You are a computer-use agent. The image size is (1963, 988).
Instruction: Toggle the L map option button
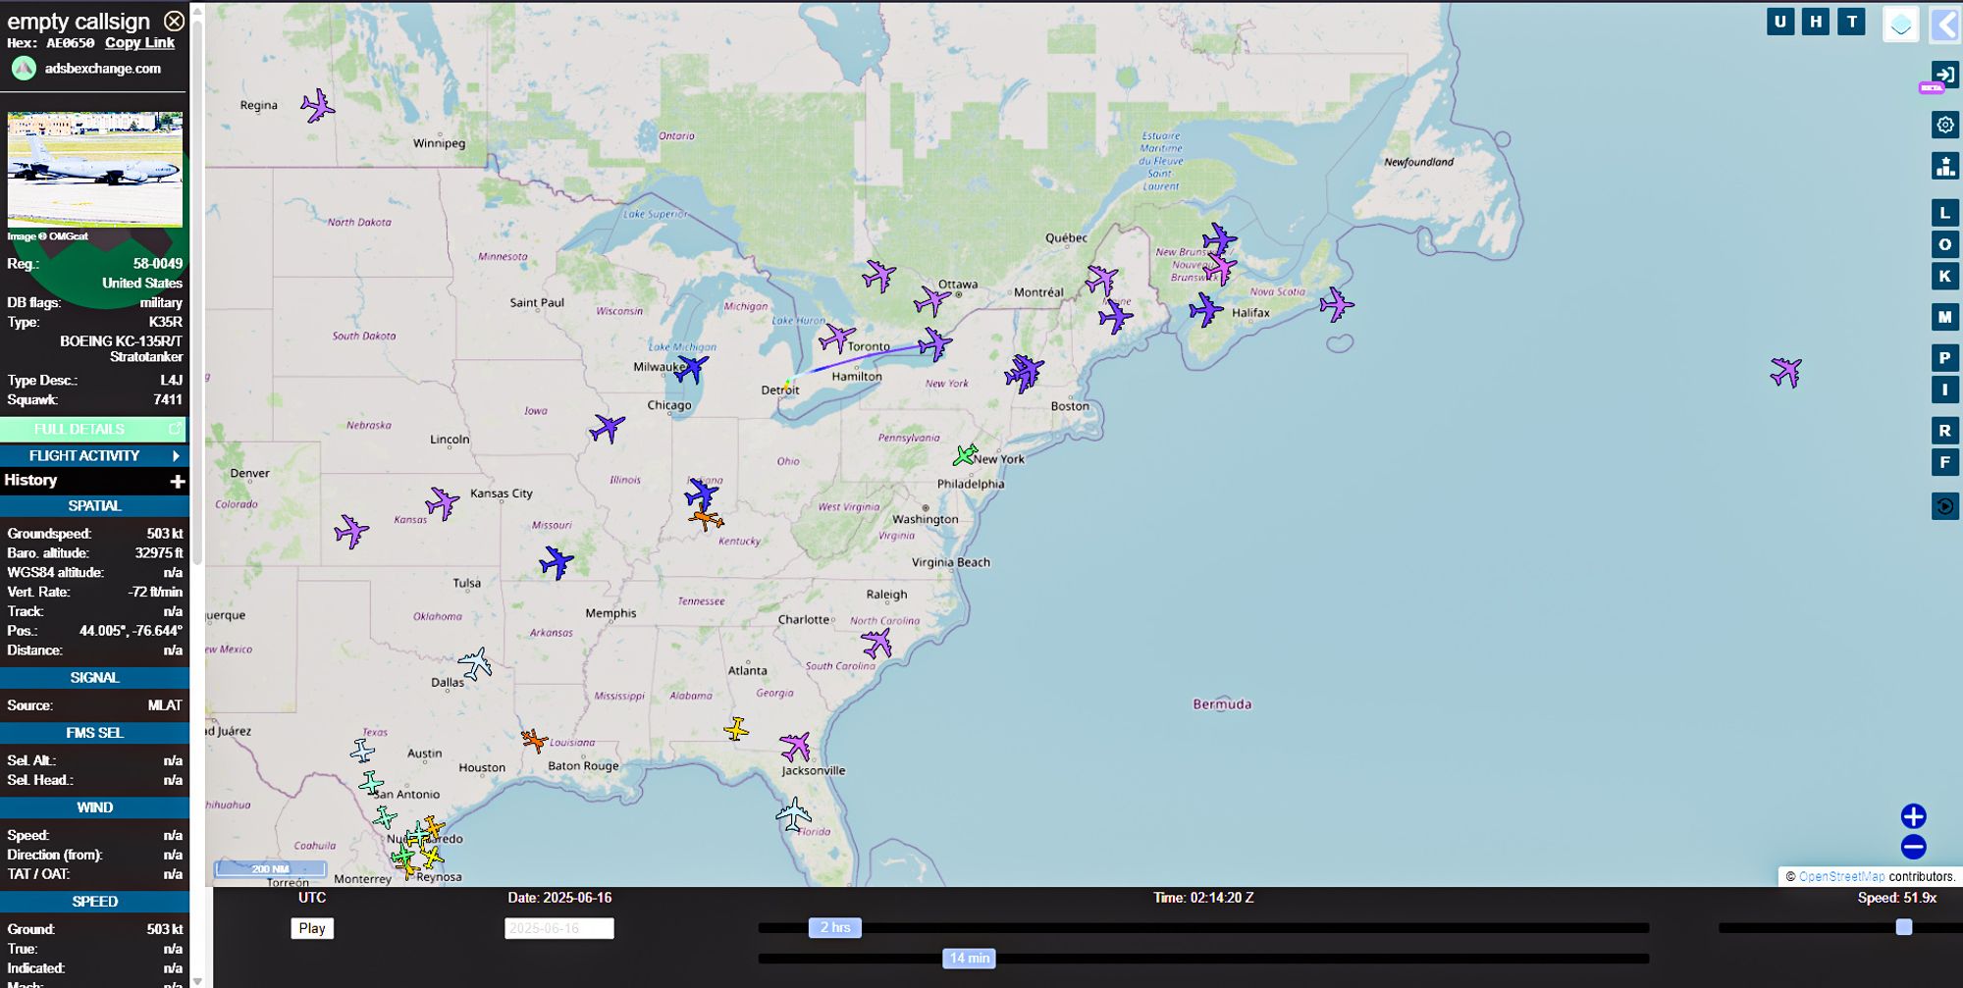coord(1945,212)
